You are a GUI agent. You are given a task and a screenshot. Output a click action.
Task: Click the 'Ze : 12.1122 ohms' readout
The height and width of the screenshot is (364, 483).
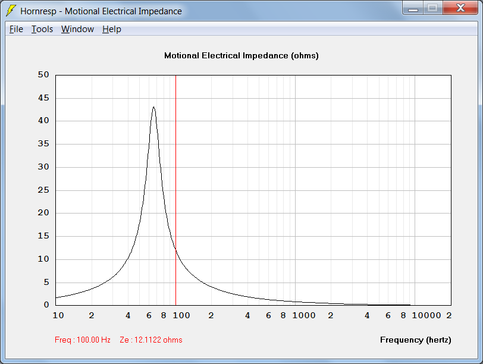pyautogui.click(x=151, y=340)
